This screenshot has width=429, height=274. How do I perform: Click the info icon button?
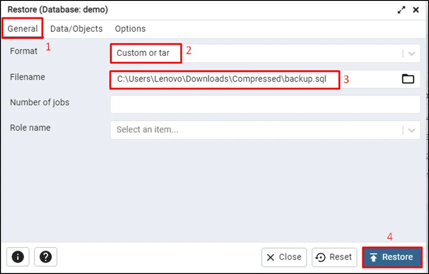(18, 257)
